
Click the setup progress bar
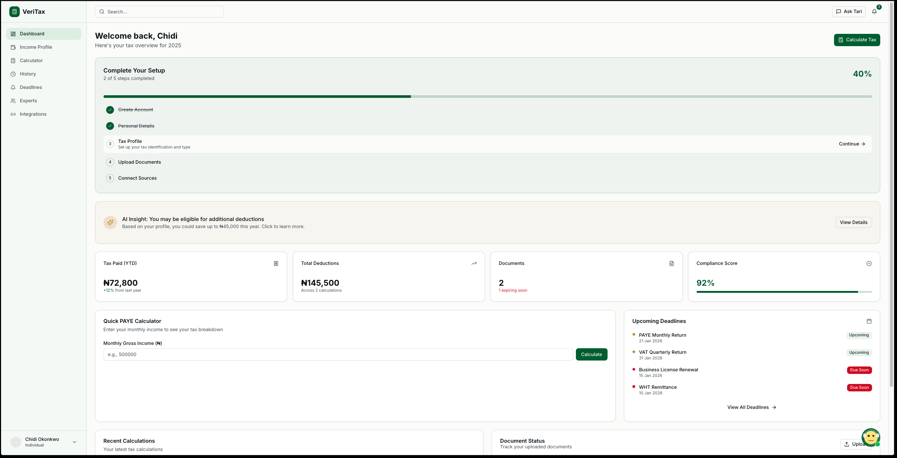click(x=487, y=97)
